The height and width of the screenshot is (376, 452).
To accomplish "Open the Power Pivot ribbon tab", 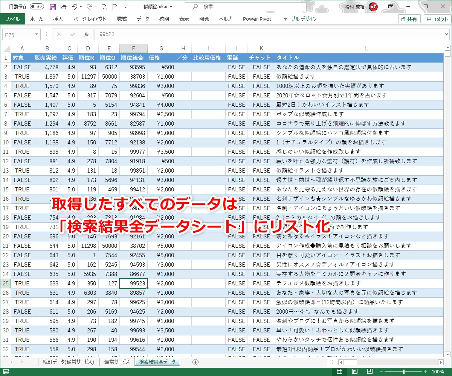I will [x=257, y=19].
